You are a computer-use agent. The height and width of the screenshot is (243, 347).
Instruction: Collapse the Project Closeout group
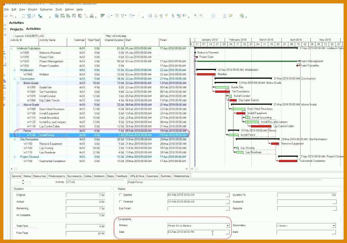click(x=15, y=157)
